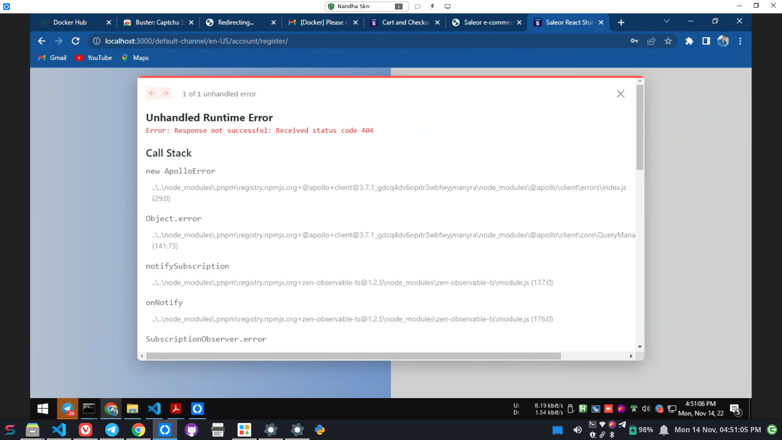782x440 pixels.
Task: Open the share page icon
Action: pos(651,41)
